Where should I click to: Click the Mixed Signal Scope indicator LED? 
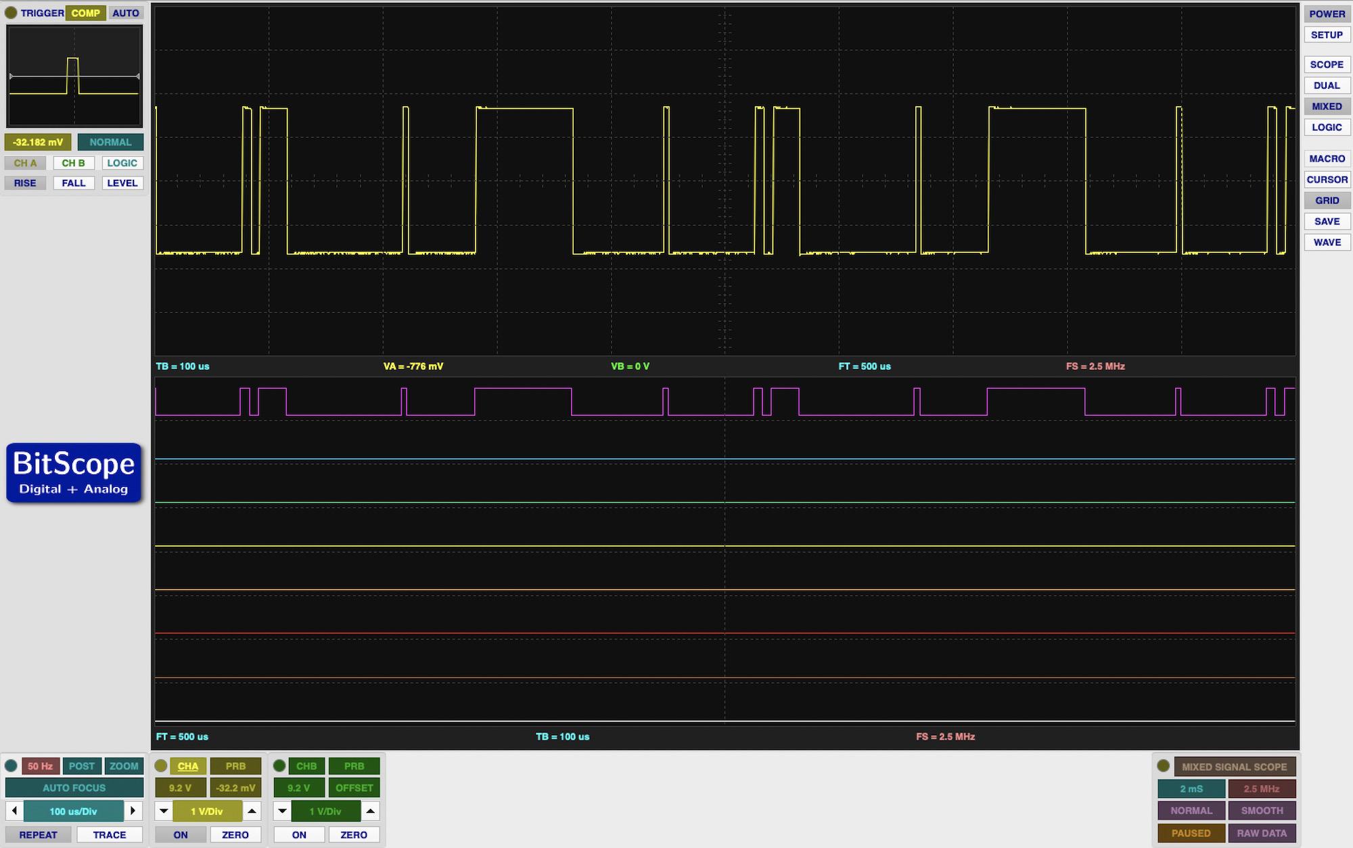pyautogui.click(x=1164, y=766)
